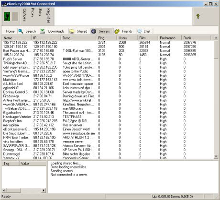The image size is (220, 200).
Task: Click the server list scroll up arrow
Action: point(216,38)
